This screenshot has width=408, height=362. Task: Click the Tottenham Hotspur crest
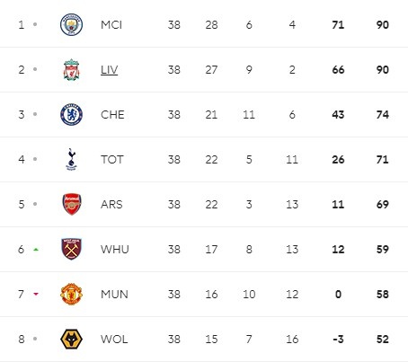coord(71,159)
